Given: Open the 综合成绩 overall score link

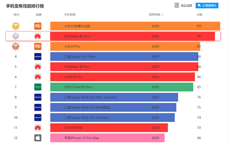Looking at the screenshot, I should pyautogui.click(x=186, y=6).
